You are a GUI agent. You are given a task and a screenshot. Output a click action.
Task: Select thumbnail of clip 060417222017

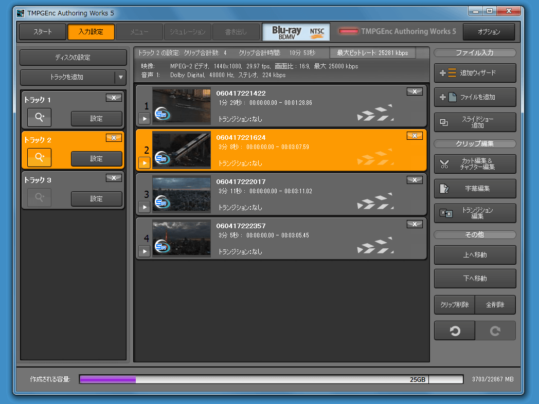click(x=182, y=195)
